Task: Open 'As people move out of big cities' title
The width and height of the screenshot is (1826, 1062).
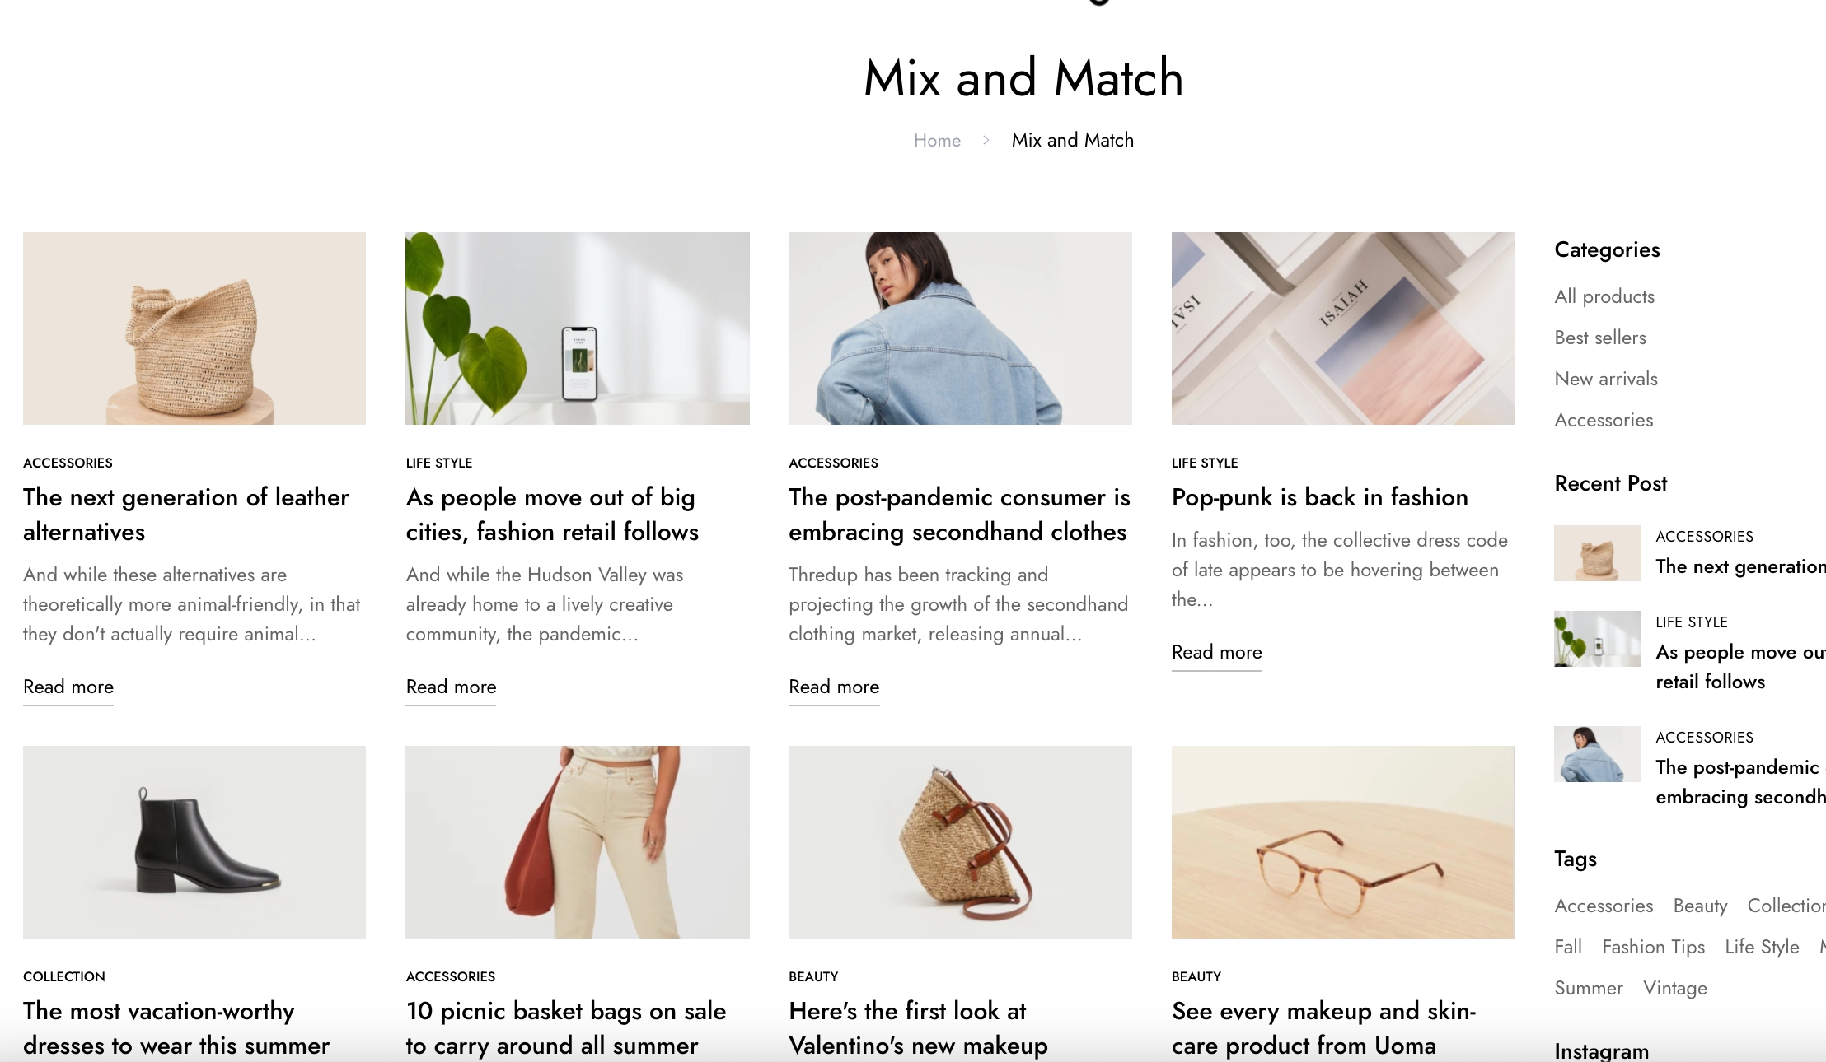Action: pyautogui.click(x=552, y=515)
